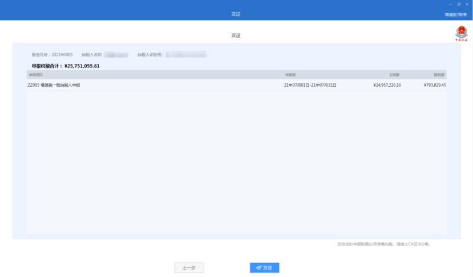This screenshot has width=473, height=277.
Task: Select the ZZ005 增值税一般纳税人申报 row
Action: pyautogui.click(x=54, y=85)
